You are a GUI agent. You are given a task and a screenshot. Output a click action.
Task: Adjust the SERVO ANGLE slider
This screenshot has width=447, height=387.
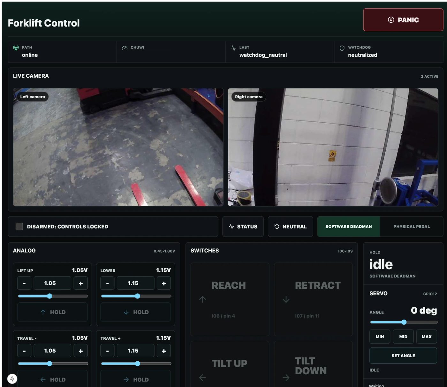pos(404,322)
